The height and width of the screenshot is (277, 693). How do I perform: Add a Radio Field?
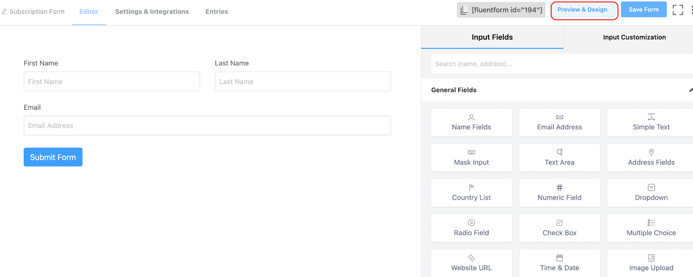471,228
